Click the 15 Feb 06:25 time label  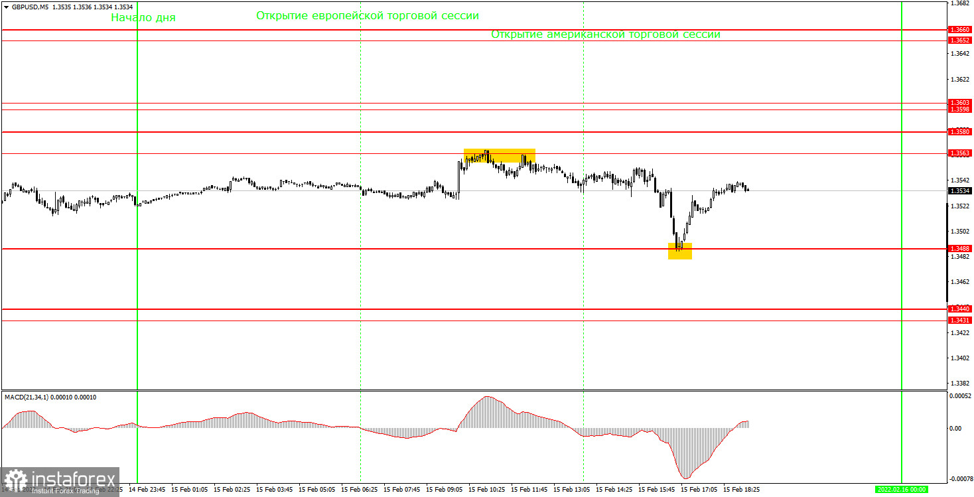coord(360,489)
